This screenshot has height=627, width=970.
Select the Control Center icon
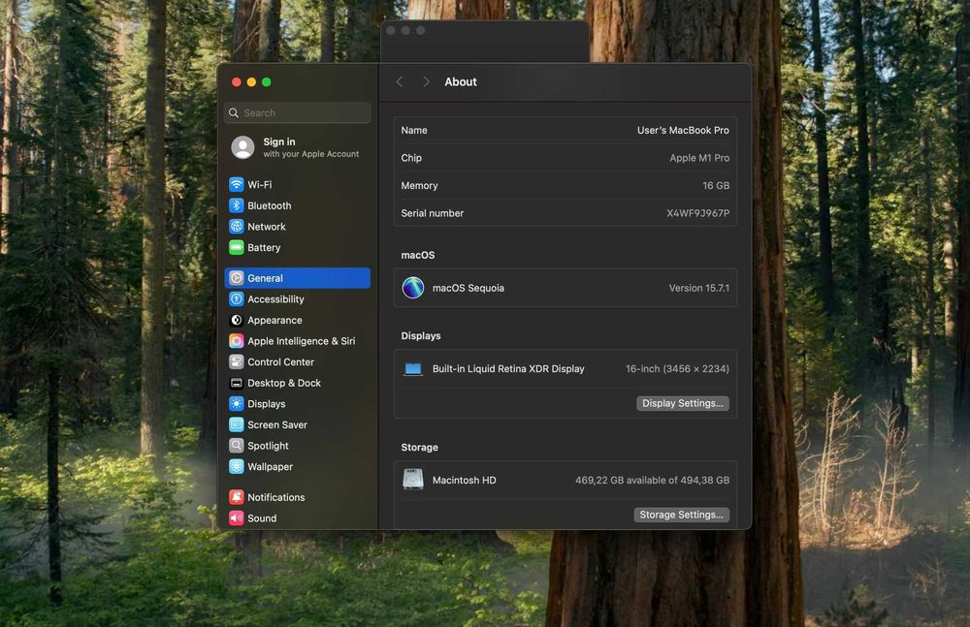(237, 362)
